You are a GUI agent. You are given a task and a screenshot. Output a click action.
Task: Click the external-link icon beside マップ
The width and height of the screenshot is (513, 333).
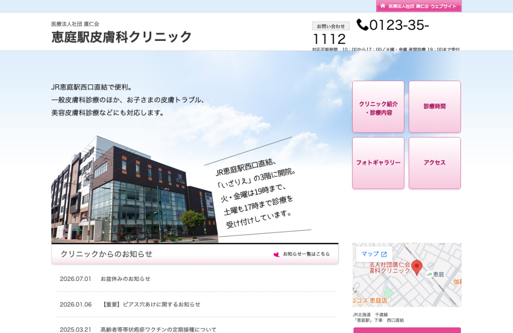(x=384, y=254)
